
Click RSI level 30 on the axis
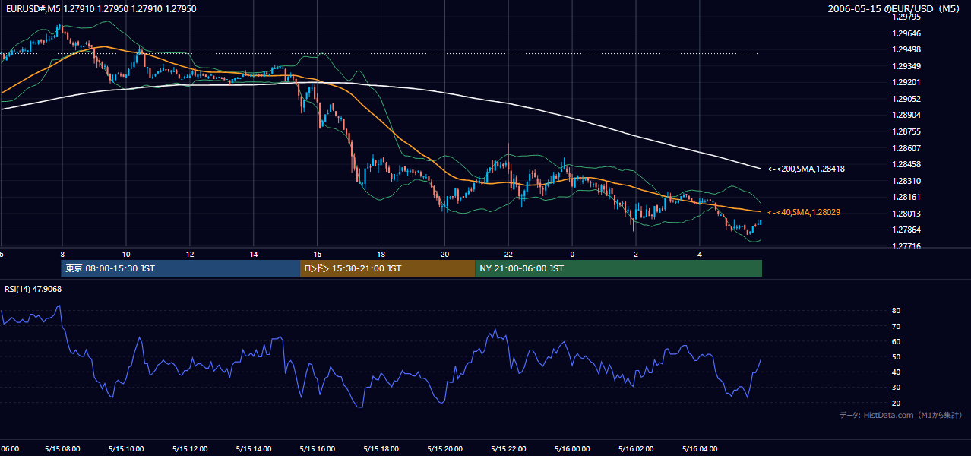[x=897, y=388]
